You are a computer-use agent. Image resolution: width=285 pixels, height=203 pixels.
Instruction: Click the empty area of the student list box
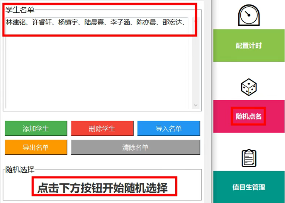98,68
